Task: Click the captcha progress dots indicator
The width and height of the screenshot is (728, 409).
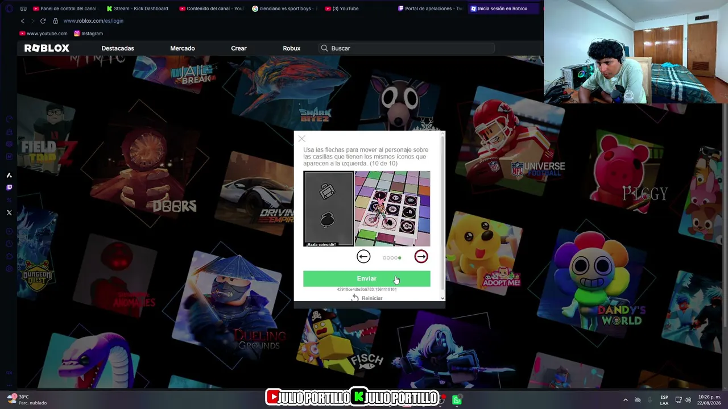Action: click(392, 258)
